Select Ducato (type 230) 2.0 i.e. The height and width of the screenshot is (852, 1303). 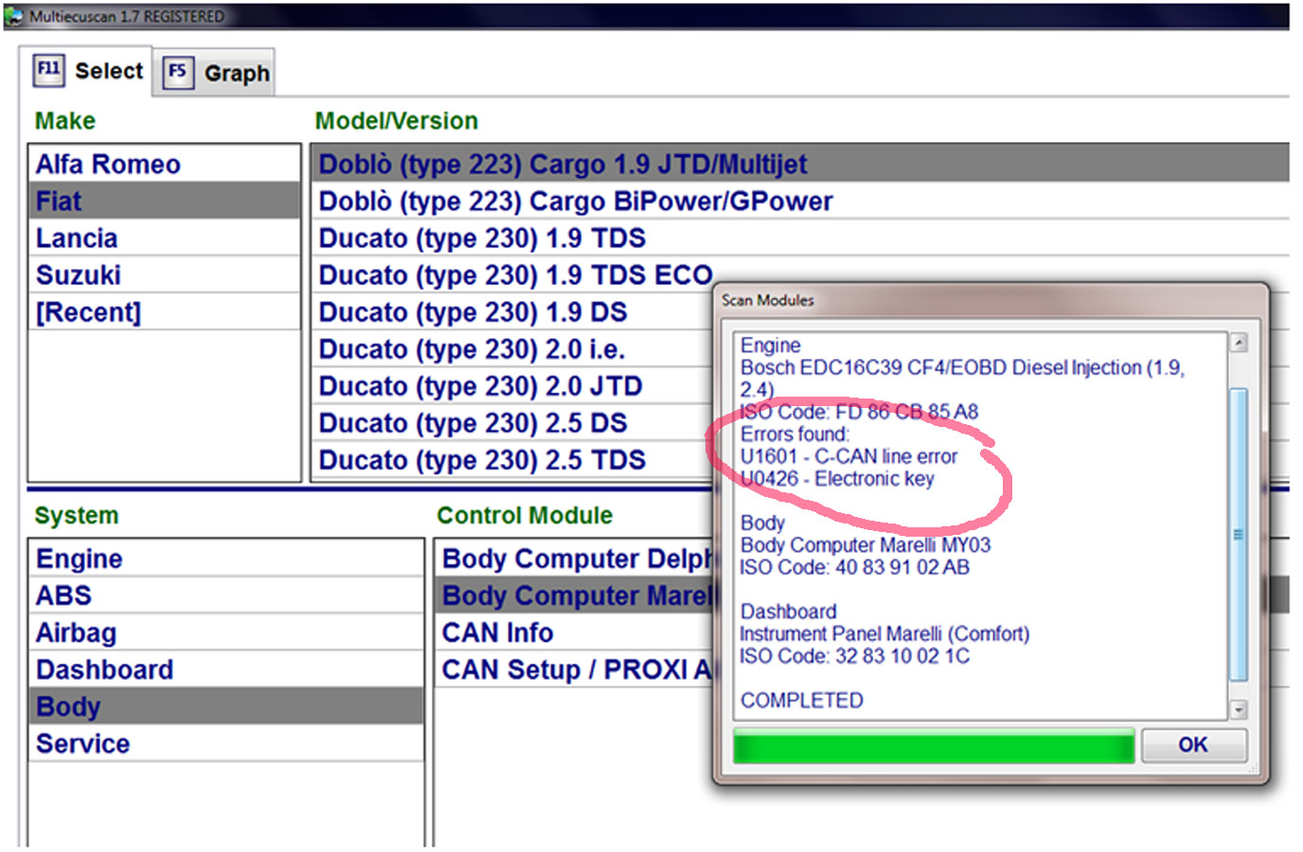click(x=512, y=348)
